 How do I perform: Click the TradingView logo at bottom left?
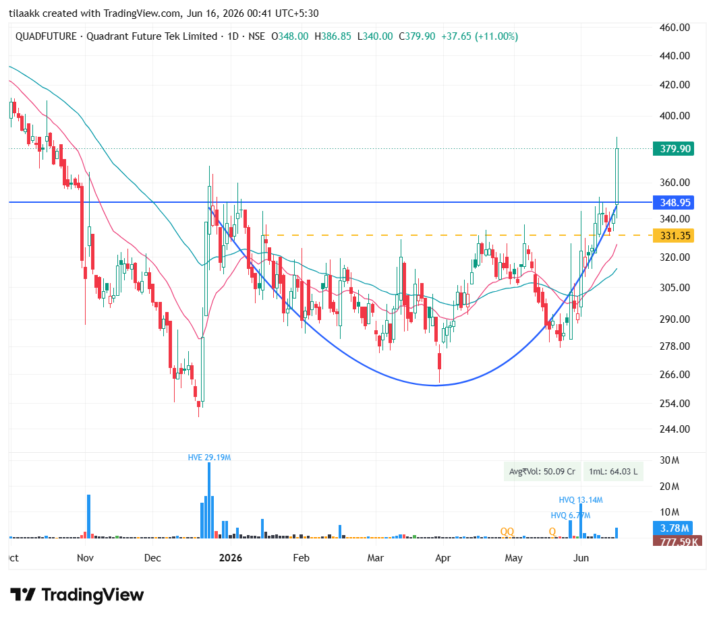(x=77, y=594)
